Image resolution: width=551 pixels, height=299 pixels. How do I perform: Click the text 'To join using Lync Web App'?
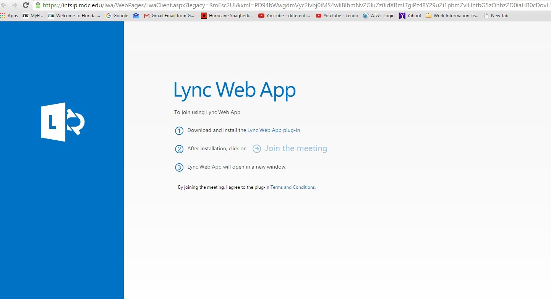[x=207, y=112]
